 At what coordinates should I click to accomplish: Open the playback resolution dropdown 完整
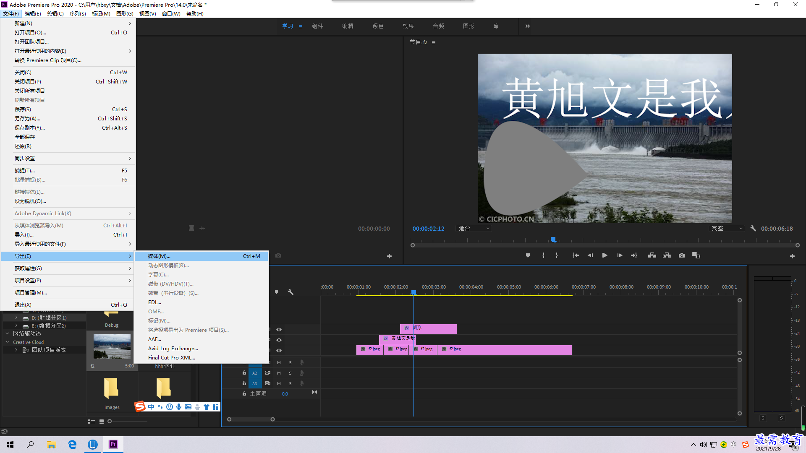click(727, 229)
